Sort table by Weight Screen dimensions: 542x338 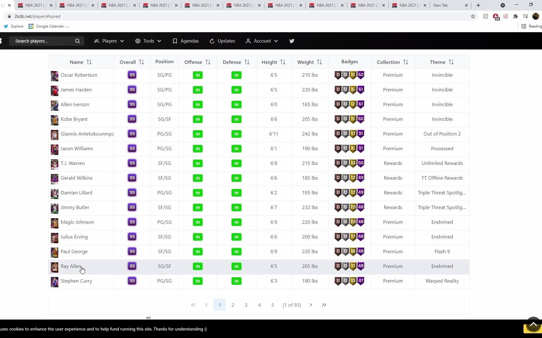[320, 62]
